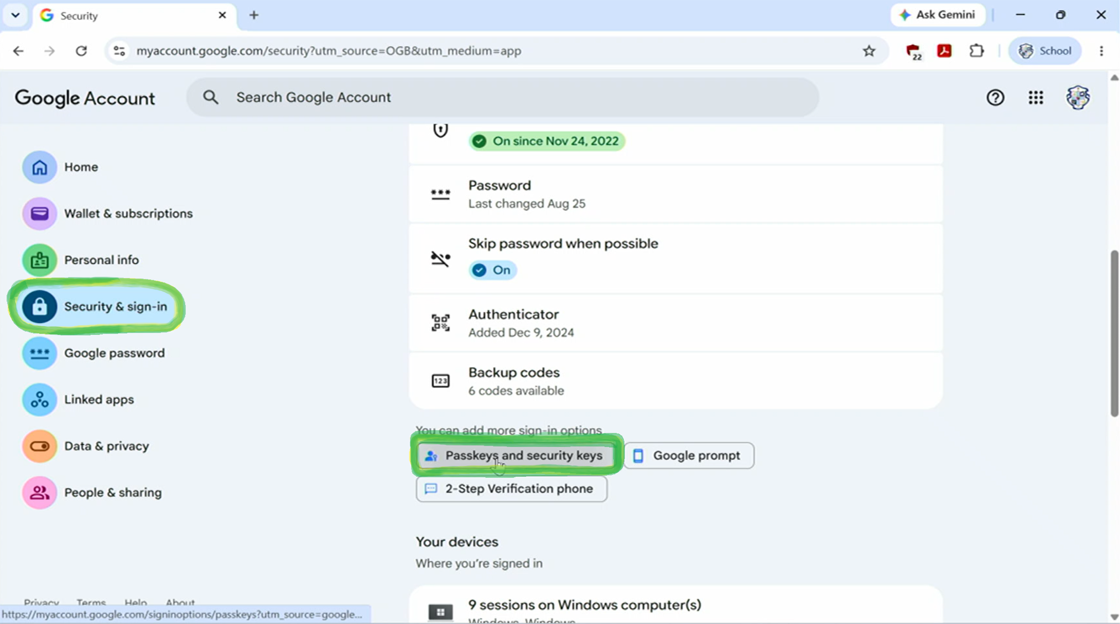Image resolution: width=1120 pixels, height=624 pixels.
Task: Click the page vertical scrollbar thumb
Action: point(1114,334)
